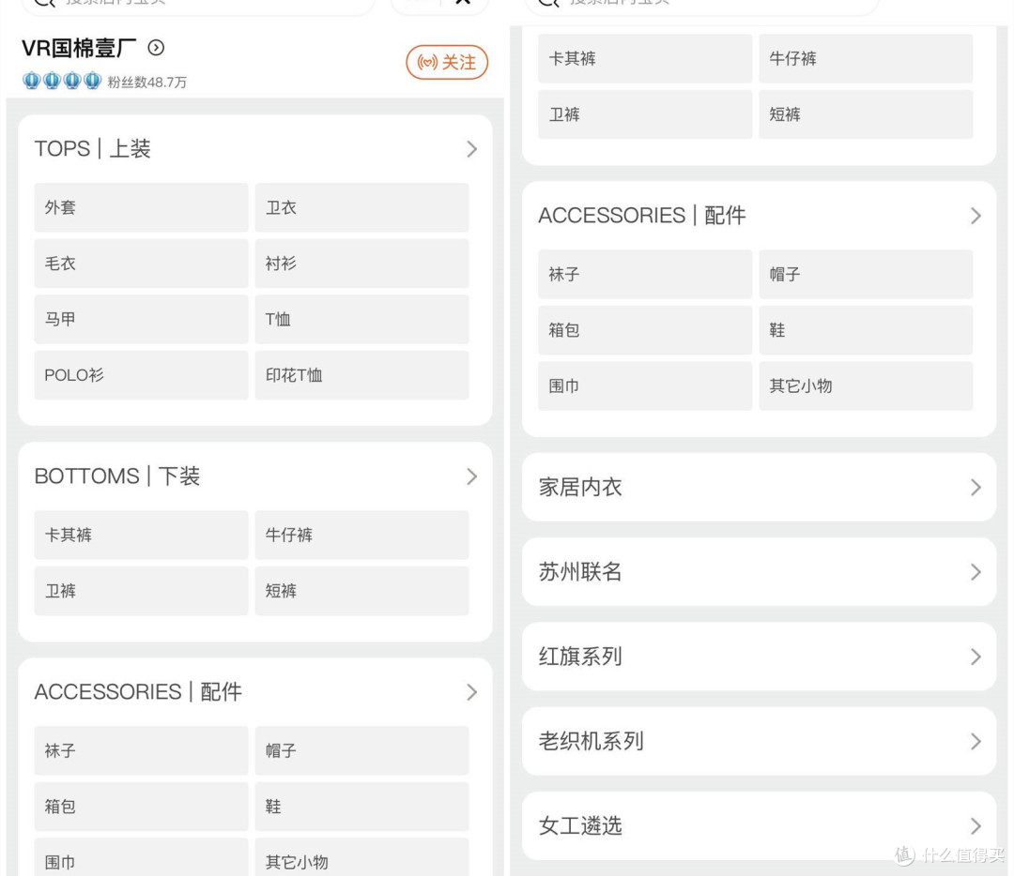Select 卫裤 in left panel
Image resolution: width=1014 pixels, height=876 pixels.
(x=141, y=591)
